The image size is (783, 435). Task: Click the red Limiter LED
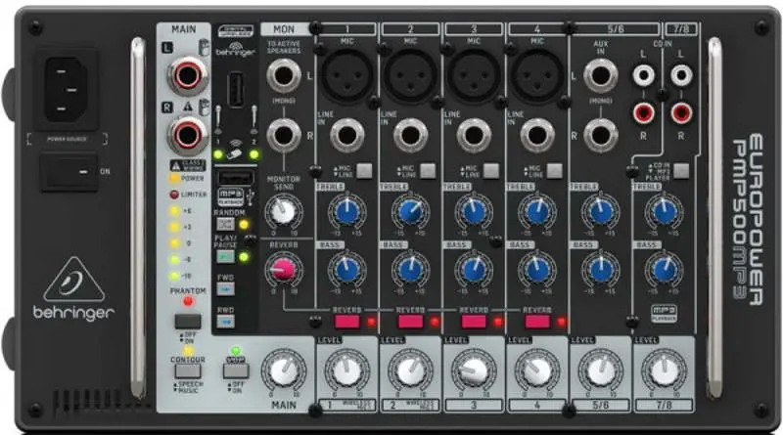[x=174, y=195]
